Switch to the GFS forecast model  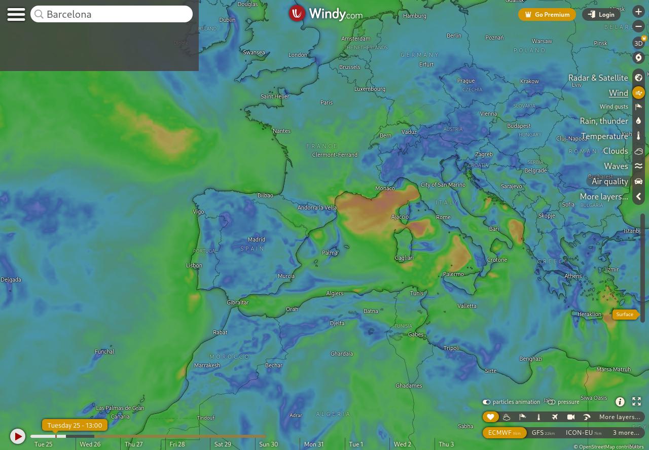pos(543,433)
